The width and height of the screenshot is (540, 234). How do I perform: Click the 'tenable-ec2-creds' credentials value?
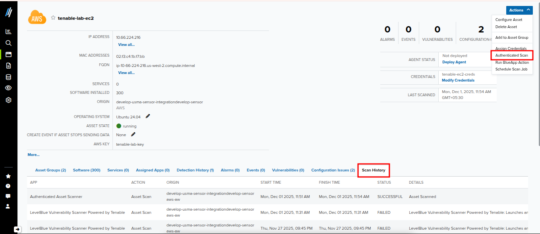tap(458, 74)
